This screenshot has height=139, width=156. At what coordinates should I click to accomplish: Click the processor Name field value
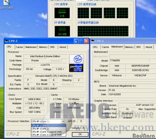45,56
